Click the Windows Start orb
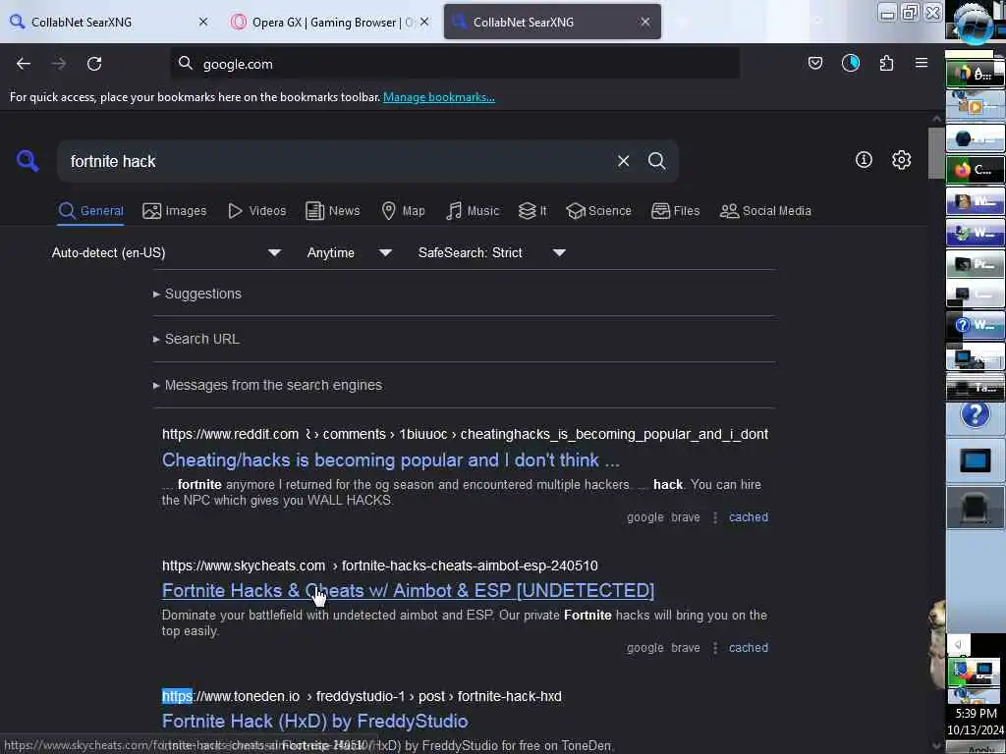Screen dimensions: 1006x754 (x=975, y=24)
